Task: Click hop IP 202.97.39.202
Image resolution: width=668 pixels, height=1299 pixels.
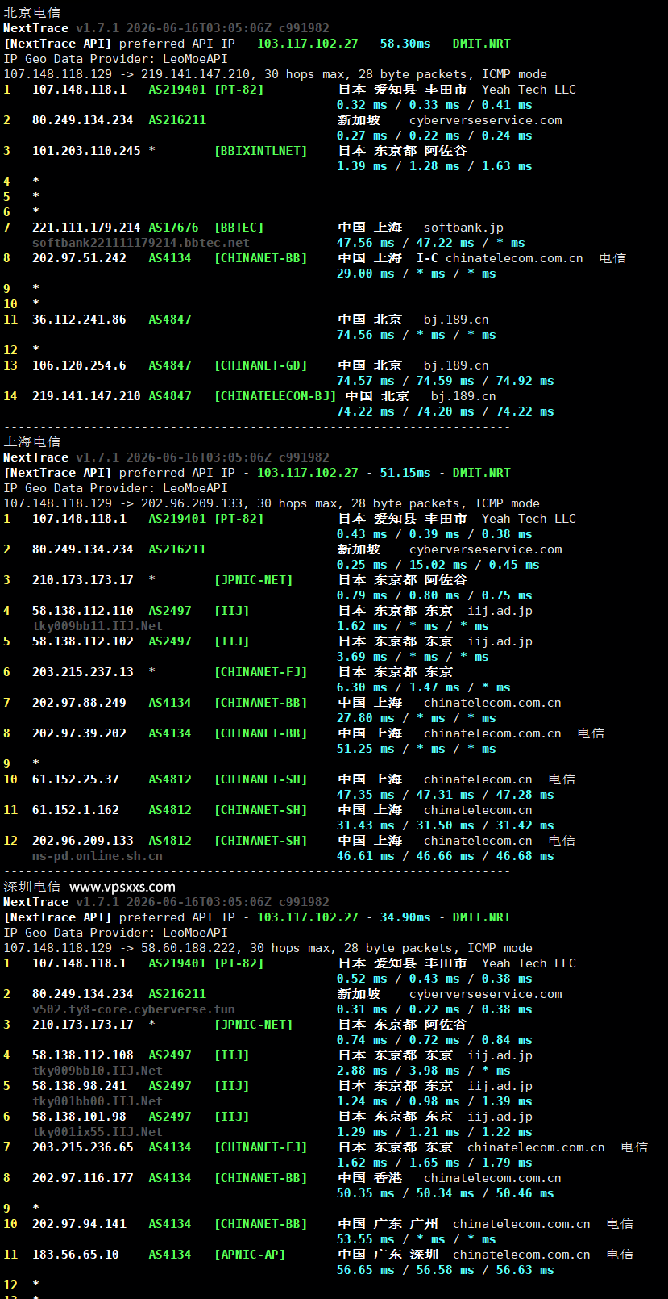Action: point(79,733)
